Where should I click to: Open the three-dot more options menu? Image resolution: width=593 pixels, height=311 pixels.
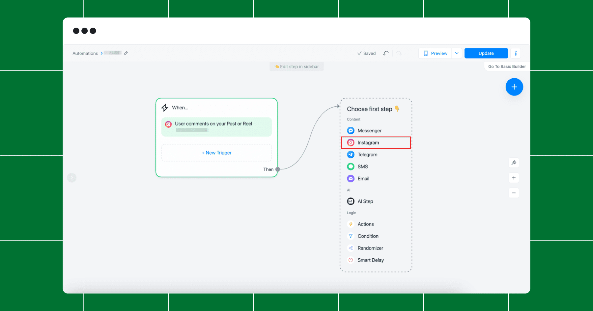pyautogui.click(x=516, y=53)
